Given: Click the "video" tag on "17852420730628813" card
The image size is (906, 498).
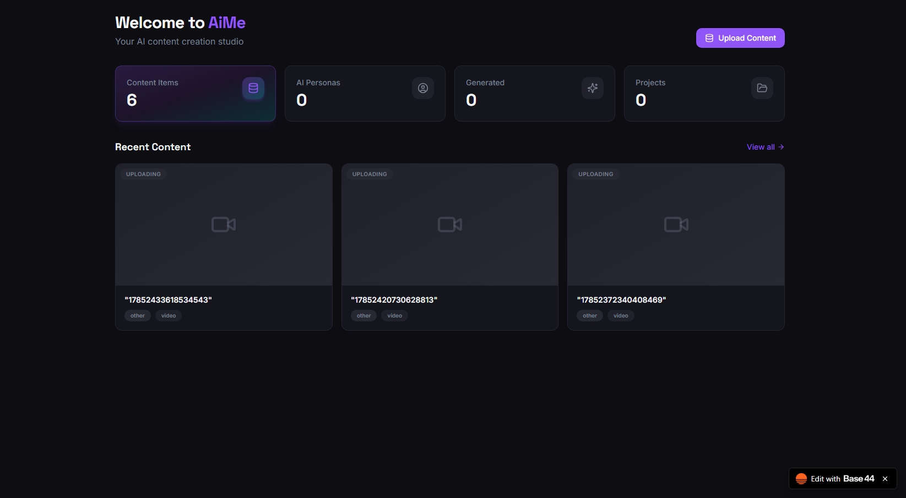Looking at the screenshot, I should coord(395,316).
